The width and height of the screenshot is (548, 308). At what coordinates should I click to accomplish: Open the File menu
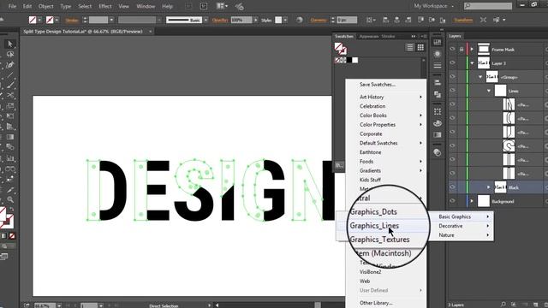coord(12,6)
